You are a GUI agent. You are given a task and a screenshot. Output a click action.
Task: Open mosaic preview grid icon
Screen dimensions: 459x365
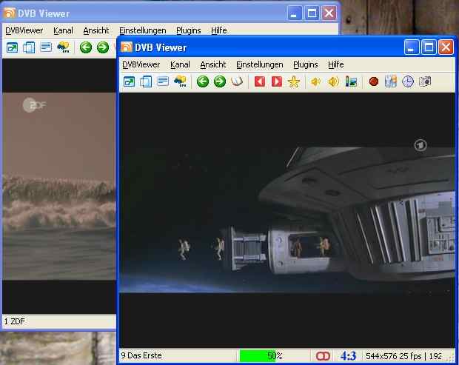[391, 81]
